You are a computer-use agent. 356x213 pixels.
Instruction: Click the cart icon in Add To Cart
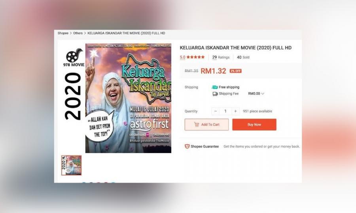click(x=197, y=125)
